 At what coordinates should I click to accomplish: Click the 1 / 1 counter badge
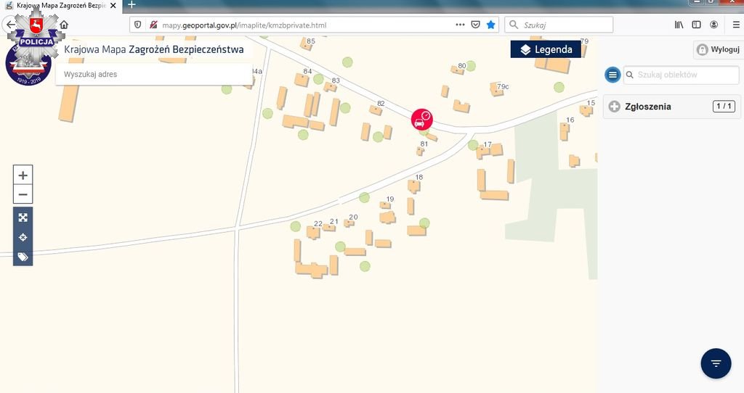pos(724,106)
